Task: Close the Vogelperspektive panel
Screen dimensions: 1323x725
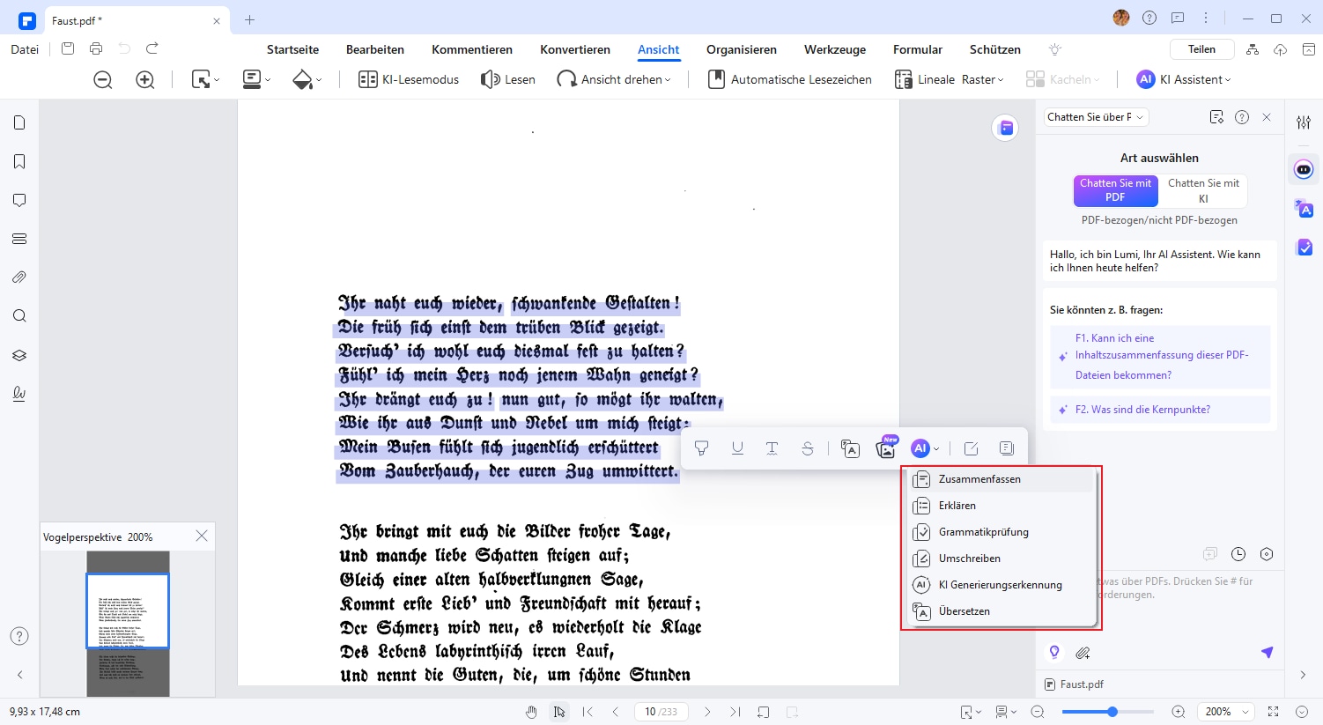Action: (x=202, y=536)
